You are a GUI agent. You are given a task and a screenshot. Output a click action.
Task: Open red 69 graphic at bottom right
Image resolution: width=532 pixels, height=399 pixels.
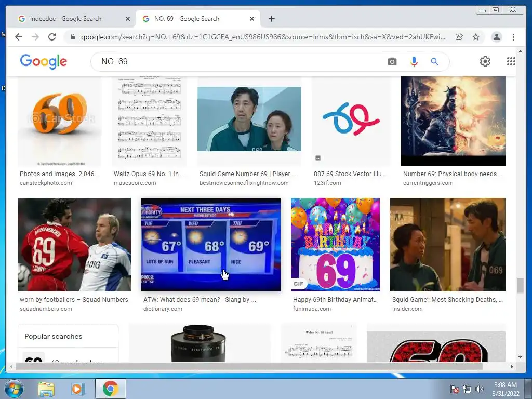[x=436, y=343]
